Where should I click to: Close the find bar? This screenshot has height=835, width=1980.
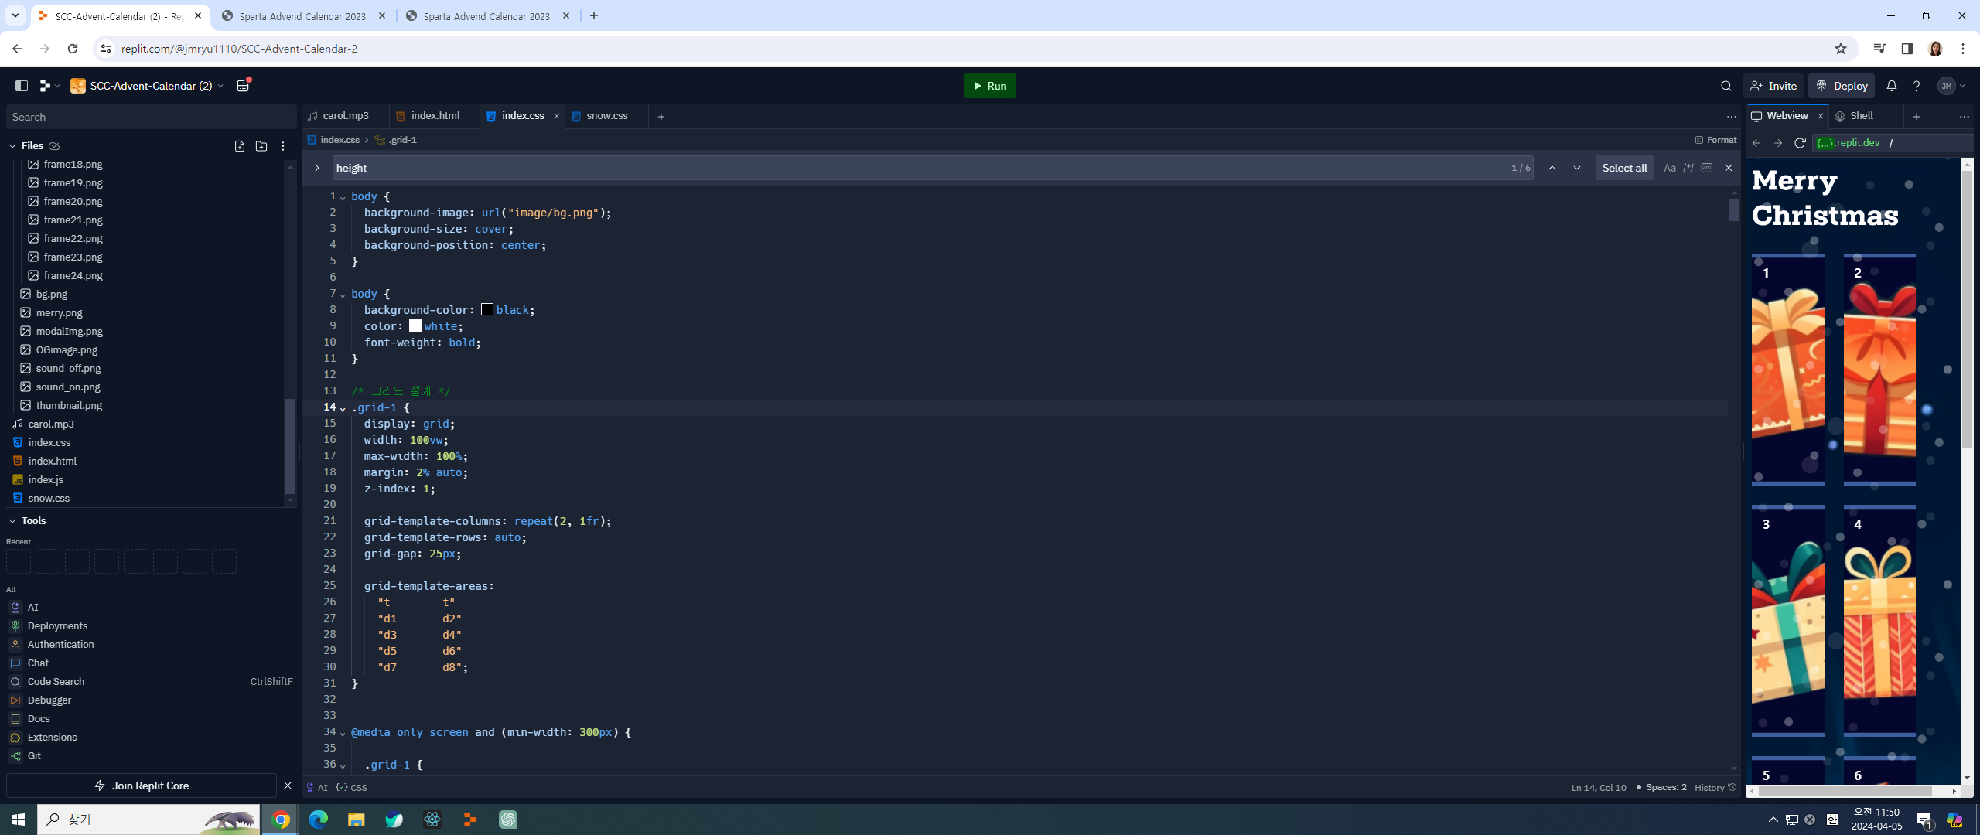click(1729, 168)
